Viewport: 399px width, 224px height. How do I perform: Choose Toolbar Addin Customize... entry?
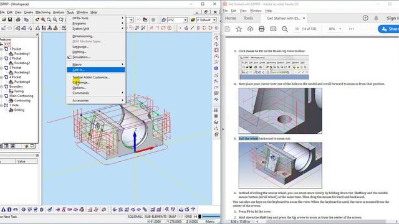[95, 77]
